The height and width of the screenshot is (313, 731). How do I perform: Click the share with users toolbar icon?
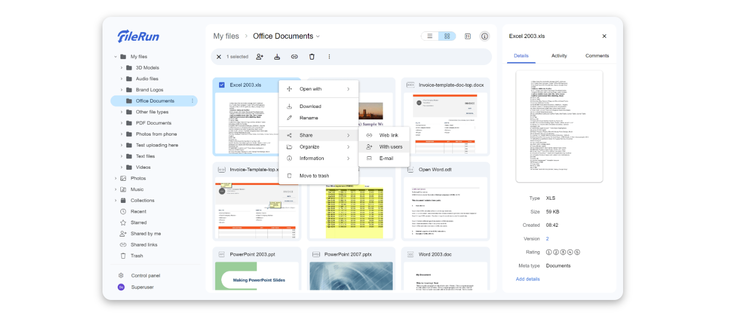click(260, 56)
